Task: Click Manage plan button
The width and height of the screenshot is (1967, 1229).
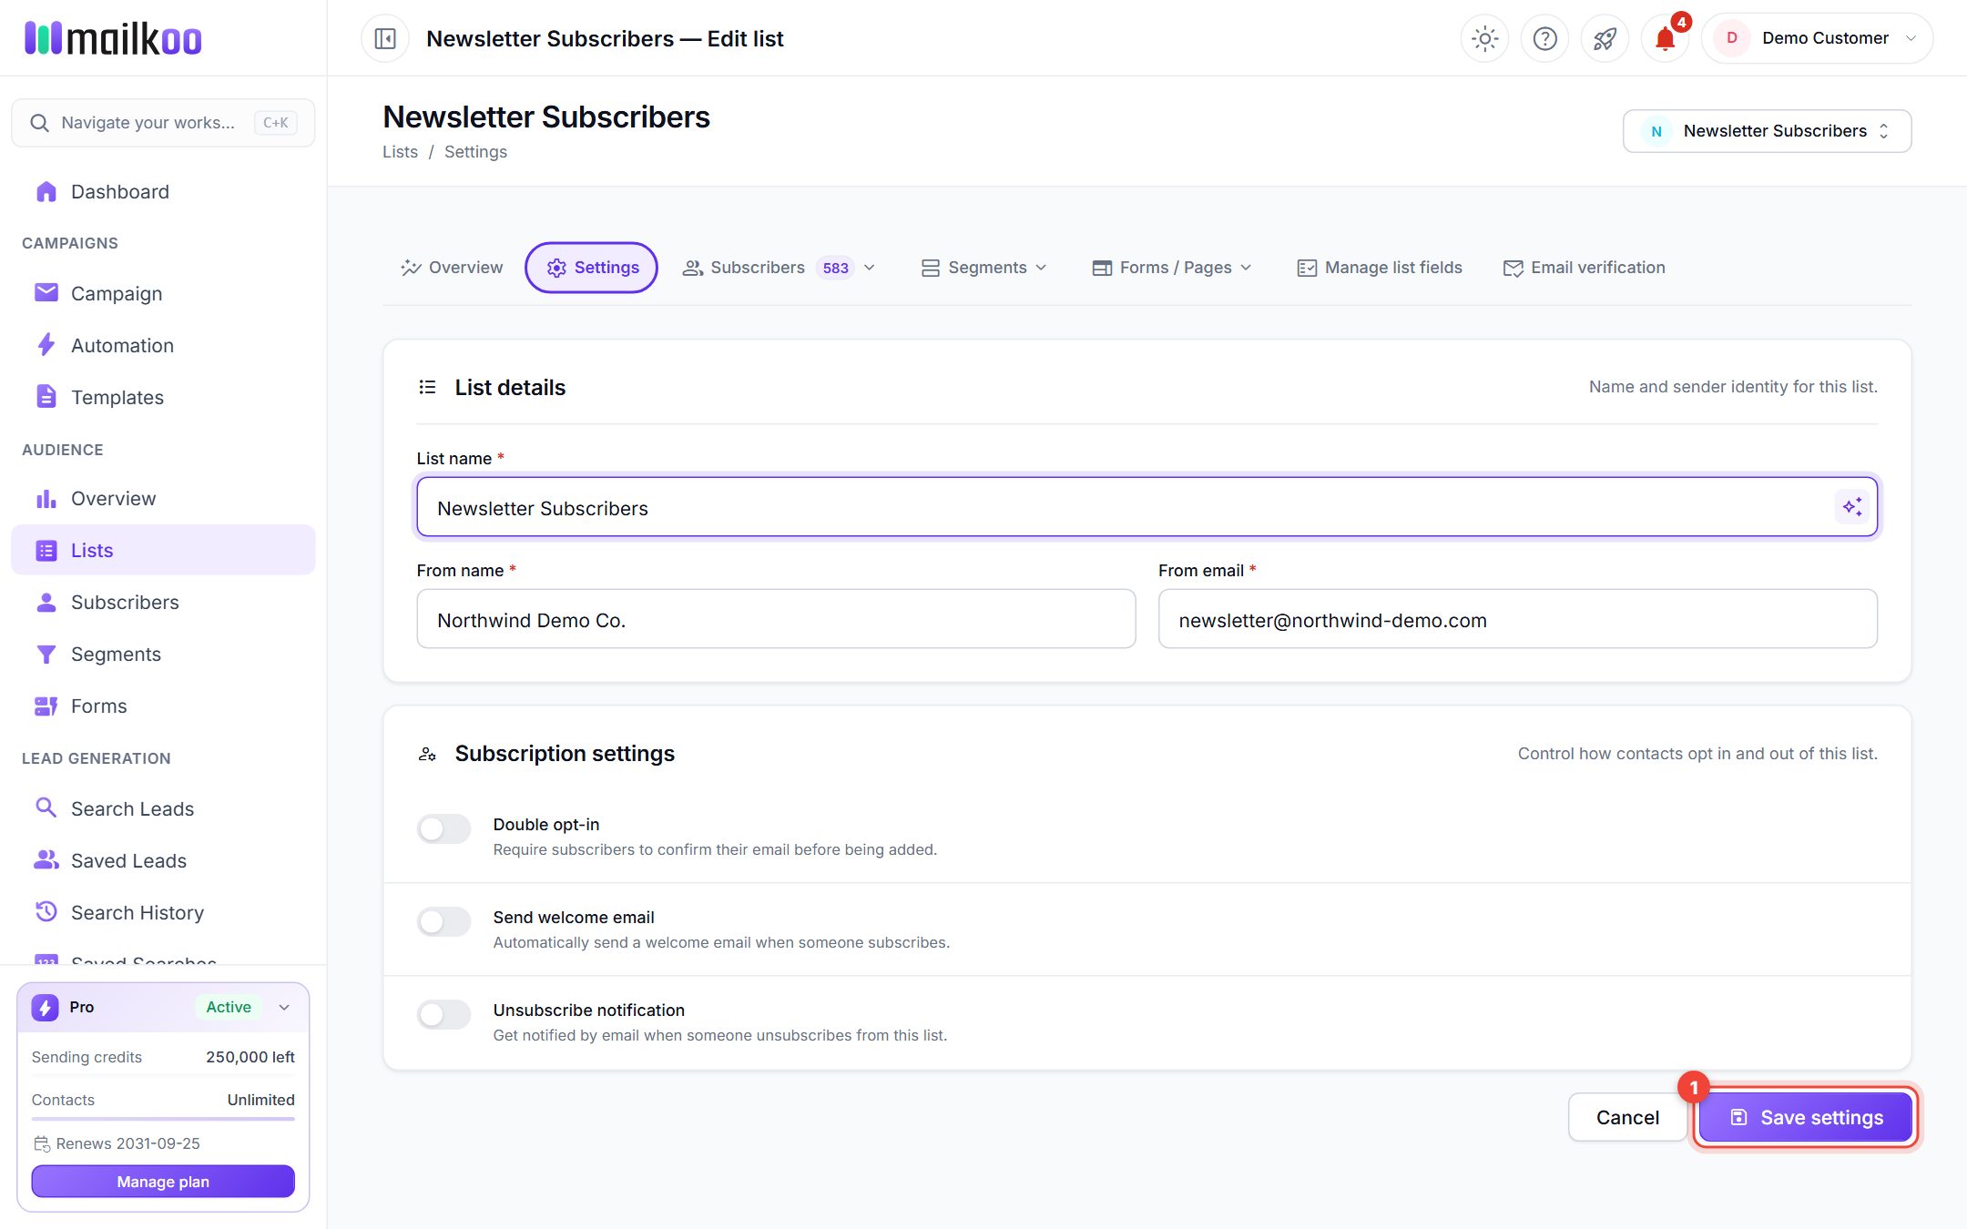Action: 163,1182
